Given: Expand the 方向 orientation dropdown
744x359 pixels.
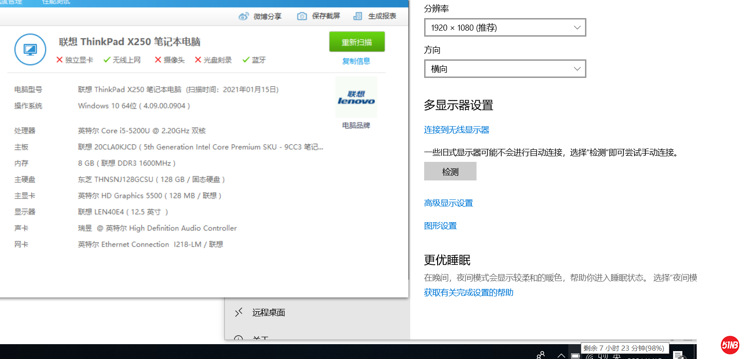Looking at the screenshot, I should pos(505,69).
